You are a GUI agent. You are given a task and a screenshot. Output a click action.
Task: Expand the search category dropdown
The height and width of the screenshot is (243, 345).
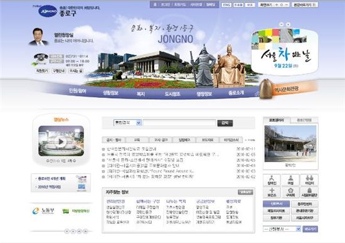click(127, 122)
